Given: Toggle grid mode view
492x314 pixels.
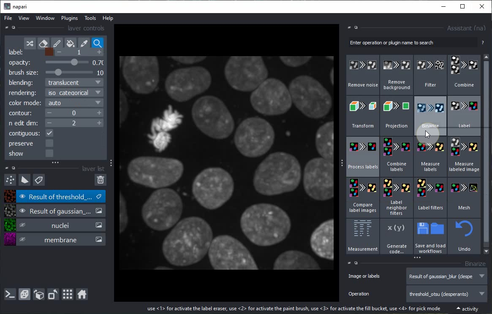Looking at the screenshot, I should tap(68, 294).
